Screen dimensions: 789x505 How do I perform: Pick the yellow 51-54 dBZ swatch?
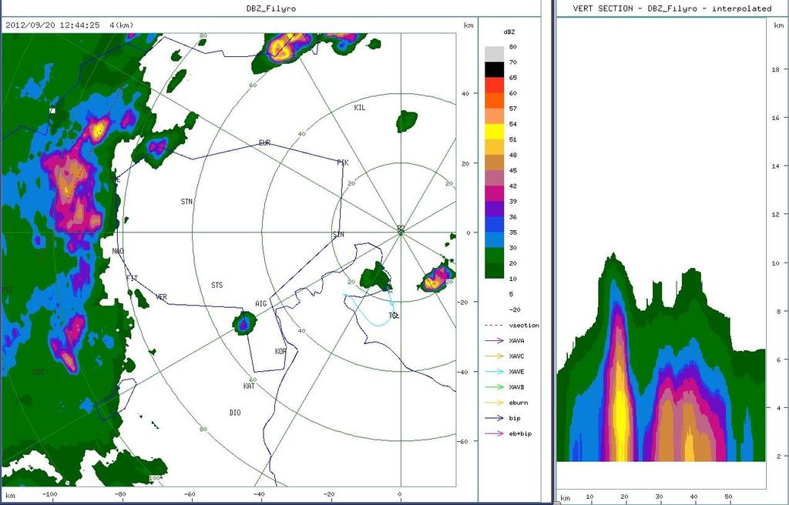[x=494, y=132]
